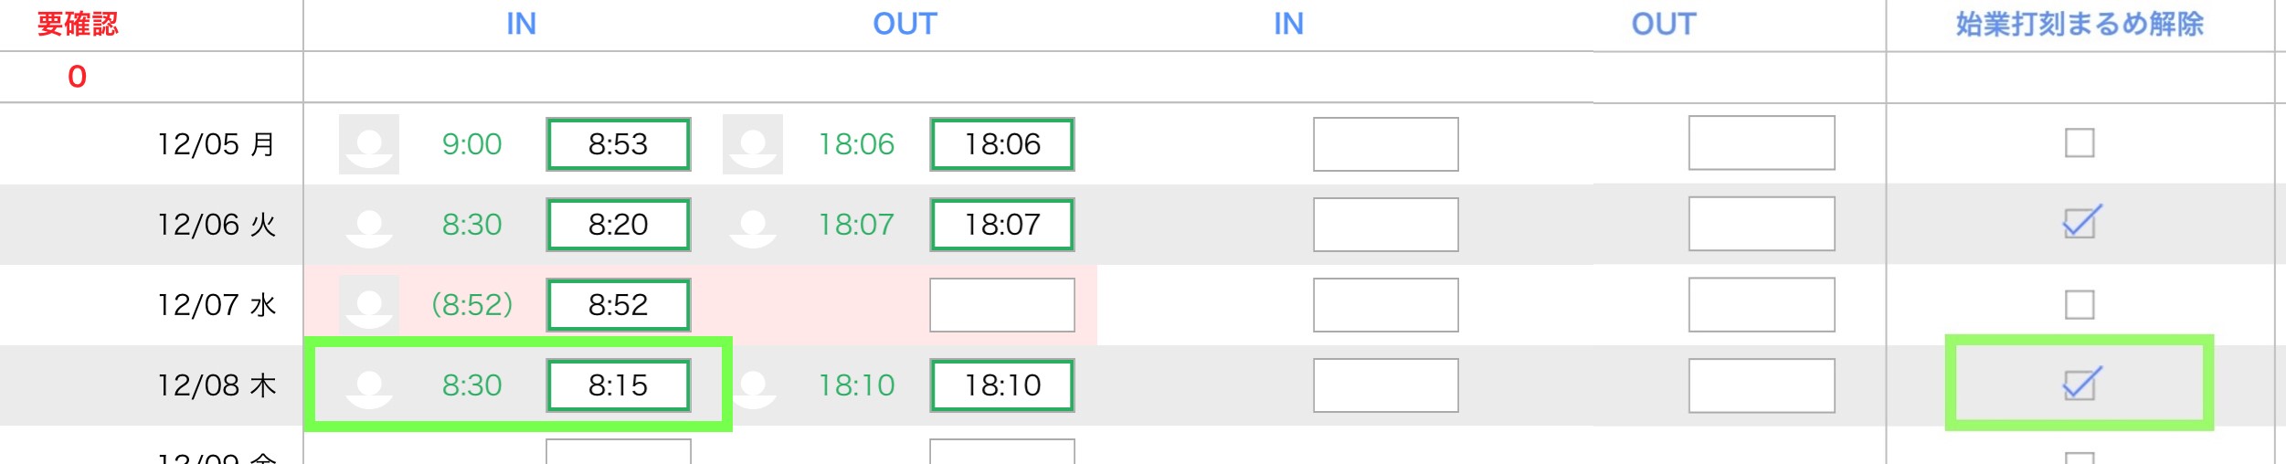This screenshot has width=2286, height=464.
Task: Enable rounding release checkbox for 12/07
Action: (x=2080, y=304)
